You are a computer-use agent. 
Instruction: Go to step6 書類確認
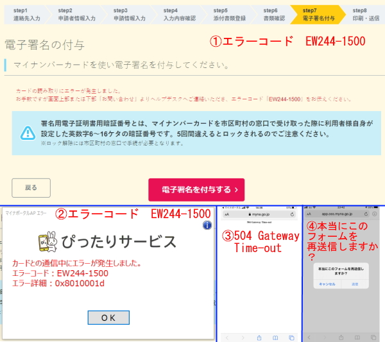274,15
